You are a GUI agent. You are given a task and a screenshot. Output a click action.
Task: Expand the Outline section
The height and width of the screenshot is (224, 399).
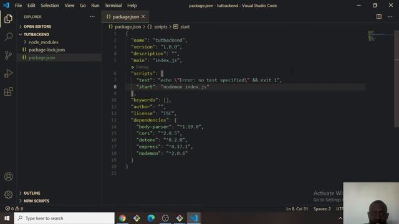pyautogui.click(x=32, y=194)
